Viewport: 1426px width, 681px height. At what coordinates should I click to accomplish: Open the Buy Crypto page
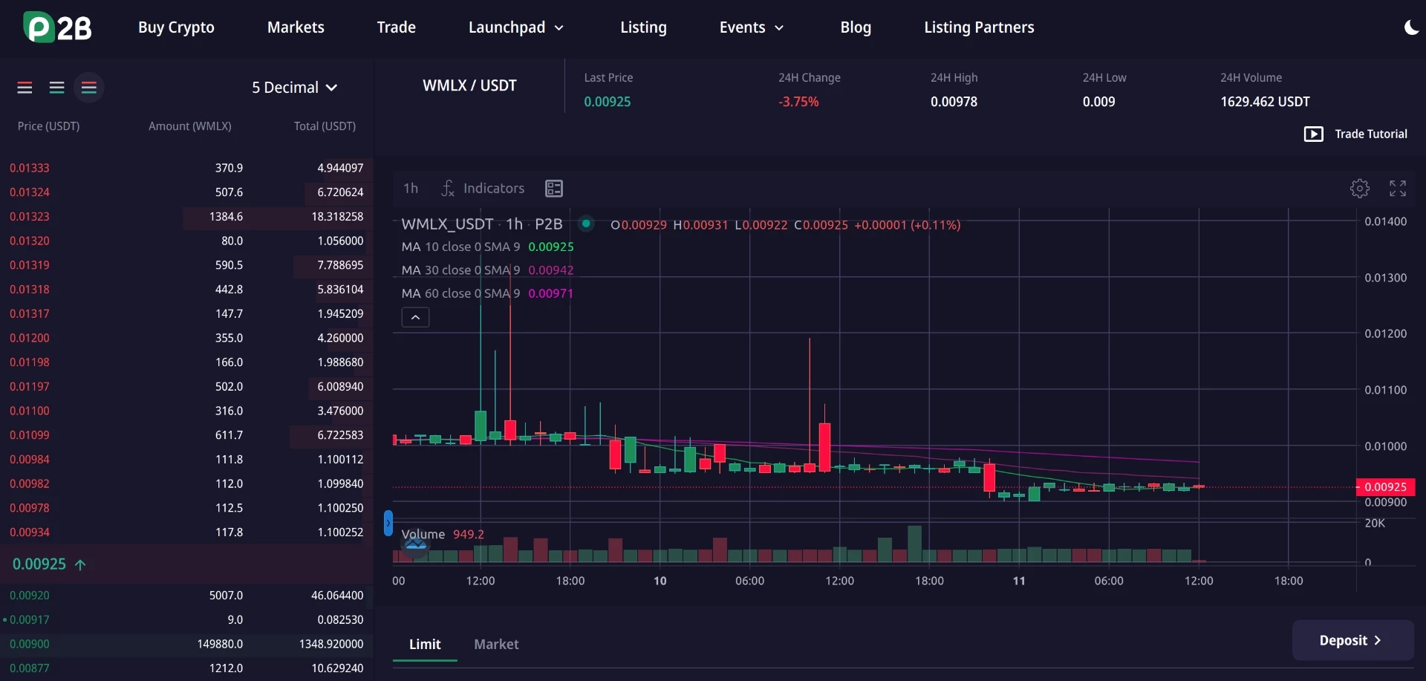point(176,27)
